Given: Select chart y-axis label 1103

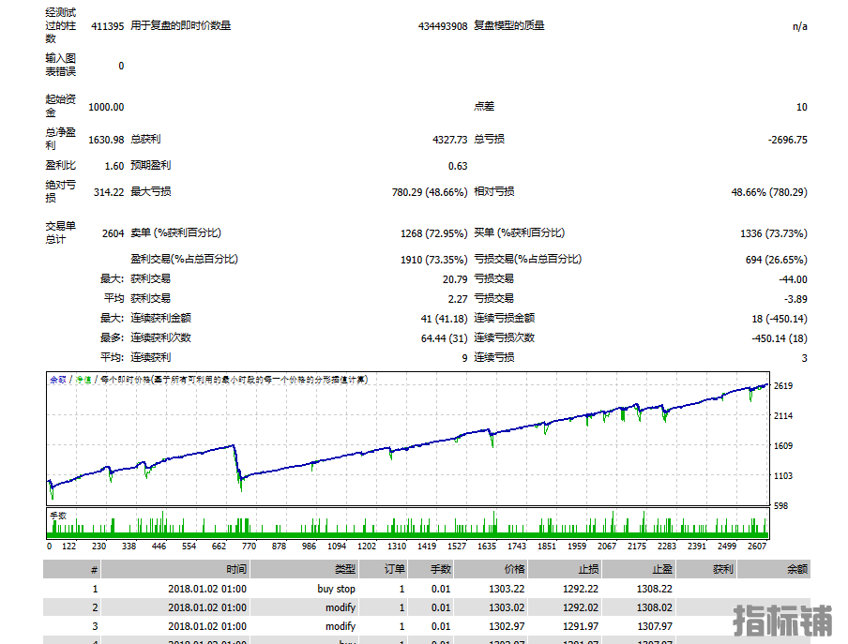Looking at the screenshot, I should pyautogui.click(x=783, y=476).
